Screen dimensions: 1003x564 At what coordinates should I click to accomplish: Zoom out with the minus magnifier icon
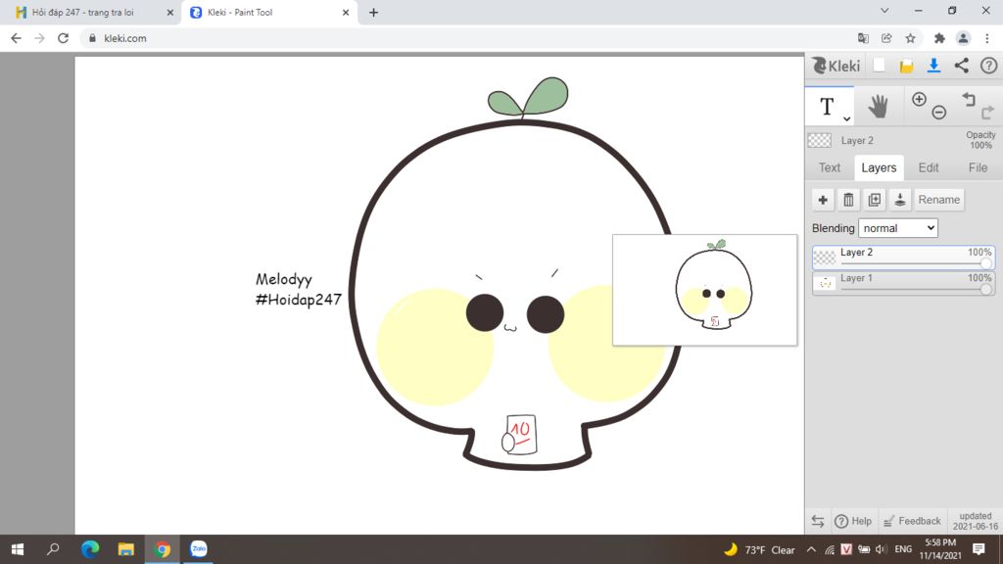(938, 114)
